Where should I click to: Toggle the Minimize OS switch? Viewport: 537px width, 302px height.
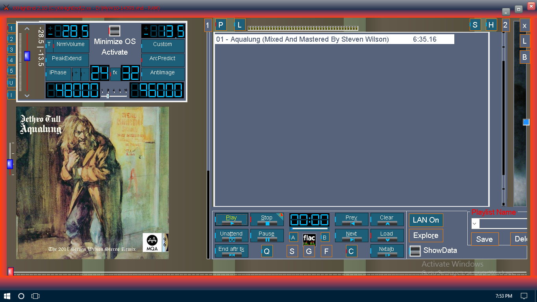pyautogui.click(x=115, y=31)
